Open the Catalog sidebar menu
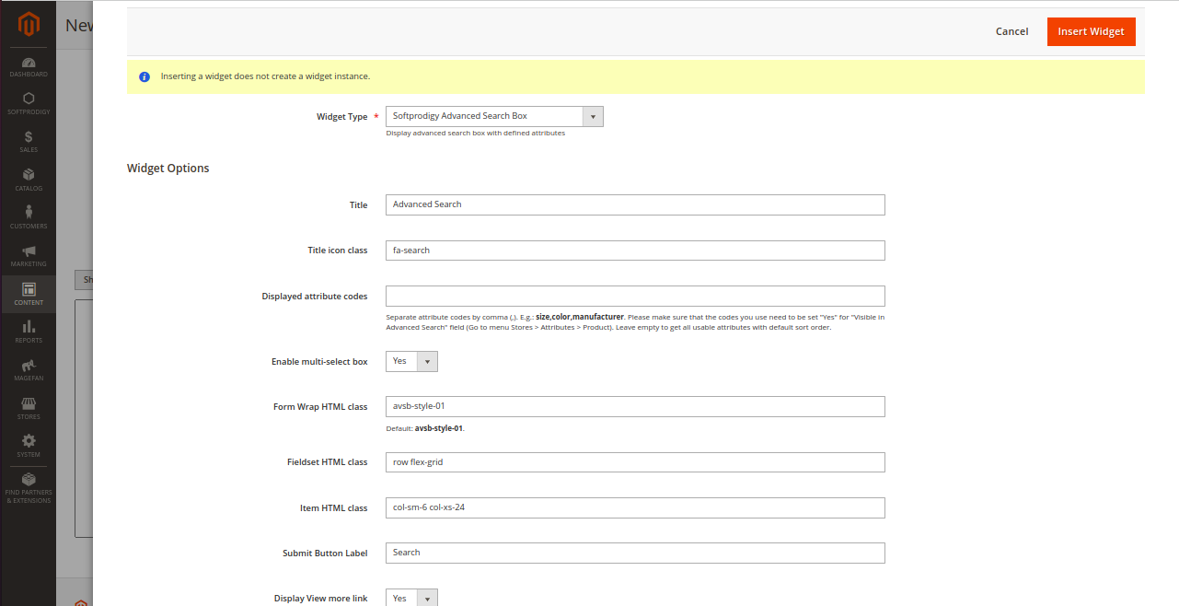Image resolution: width=1179 pixels, height=606 pixels. point(29,180)
